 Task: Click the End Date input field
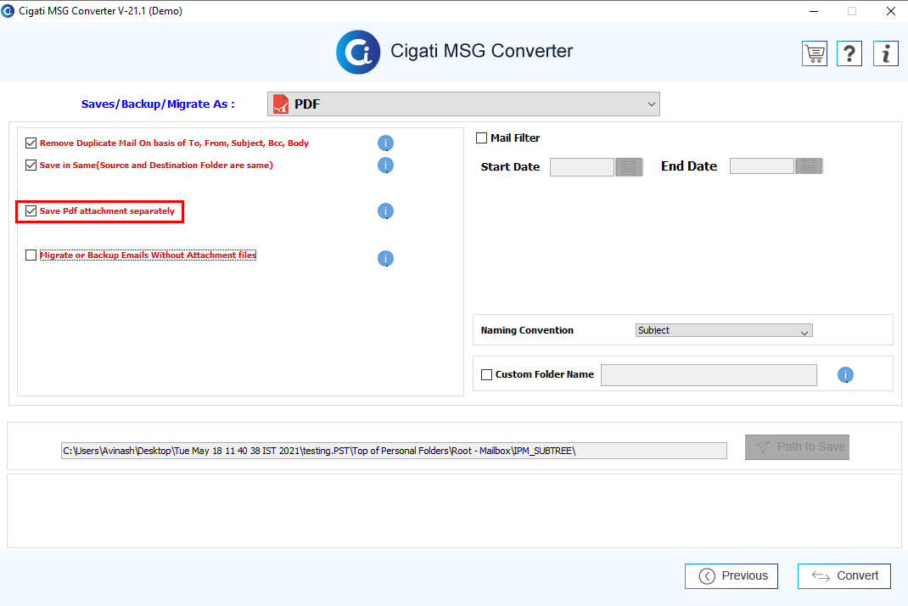[762, 166]
